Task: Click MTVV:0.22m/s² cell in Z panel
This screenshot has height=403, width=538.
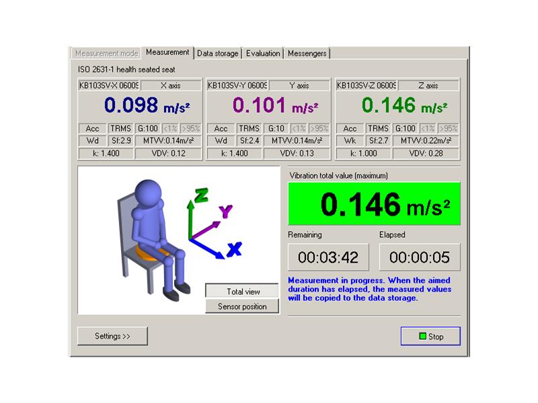Action: pyautogui.click(x=426, y=141)
